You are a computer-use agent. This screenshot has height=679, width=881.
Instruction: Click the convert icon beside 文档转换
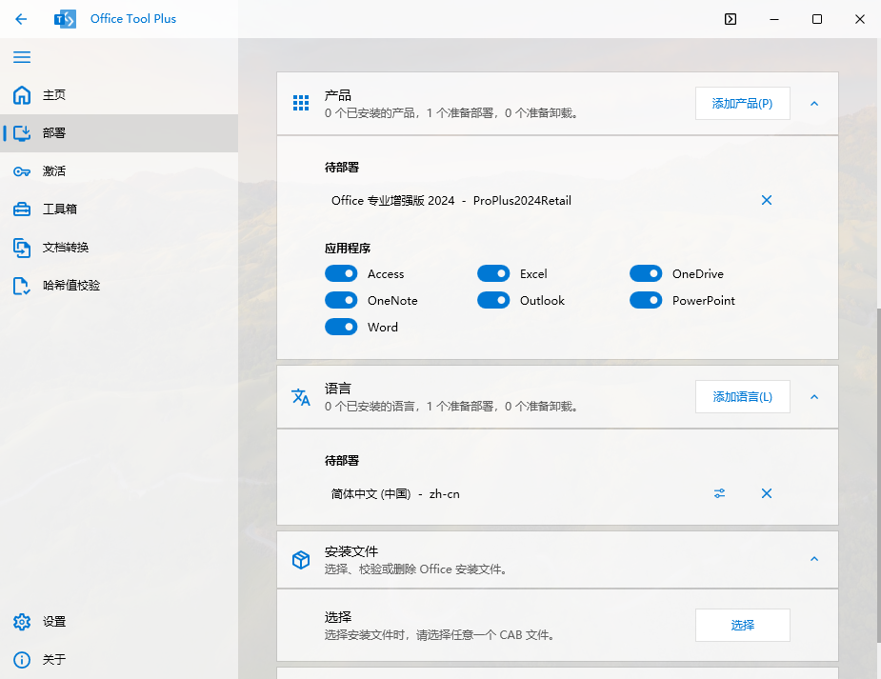coord(22,248)
